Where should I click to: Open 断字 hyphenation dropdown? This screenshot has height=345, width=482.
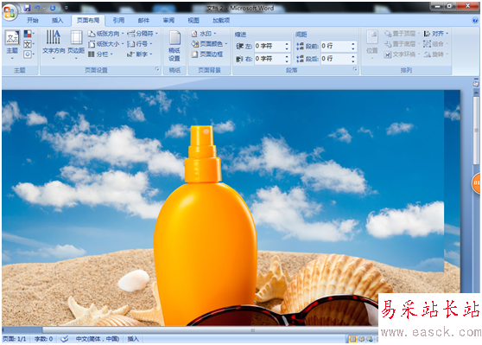coord(140,54)
